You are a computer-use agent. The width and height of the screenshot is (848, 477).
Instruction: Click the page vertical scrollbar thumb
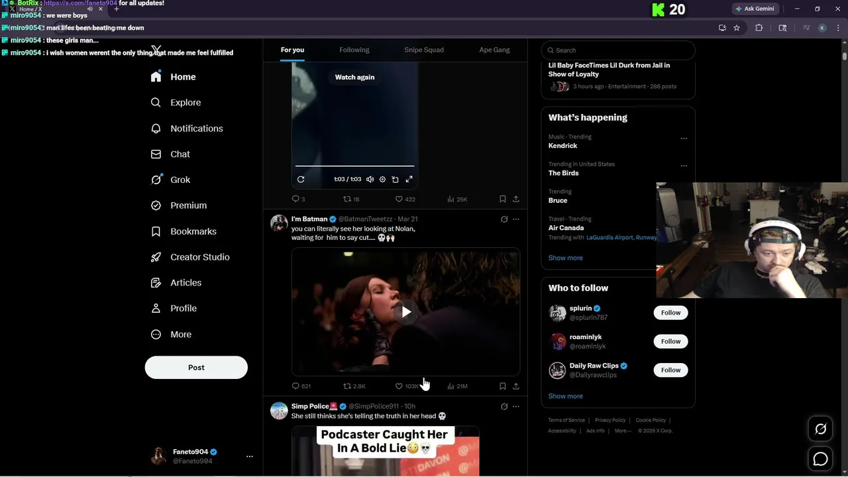pyautogui.click(x=844, y=56)
